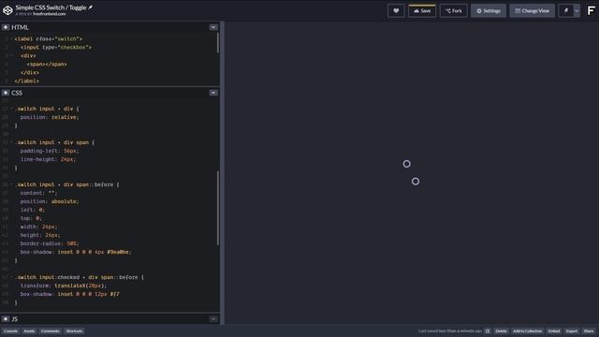The height and width of the screenshot is (337, 599).
Task: Open the Assets panel
Action: (x=29, y=330)
